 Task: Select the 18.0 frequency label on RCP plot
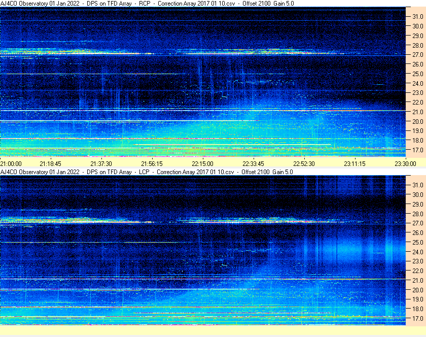pos(418,141)
